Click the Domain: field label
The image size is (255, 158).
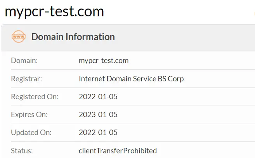(x=24, y=60)
